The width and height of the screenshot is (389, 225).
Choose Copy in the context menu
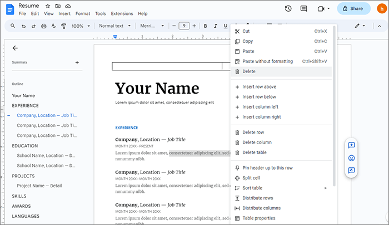coord(281,42)
